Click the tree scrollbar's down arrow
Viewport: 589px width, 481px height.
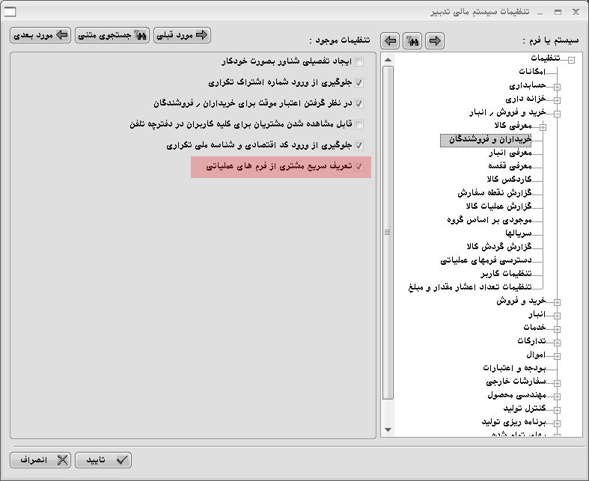pos(388,429)
